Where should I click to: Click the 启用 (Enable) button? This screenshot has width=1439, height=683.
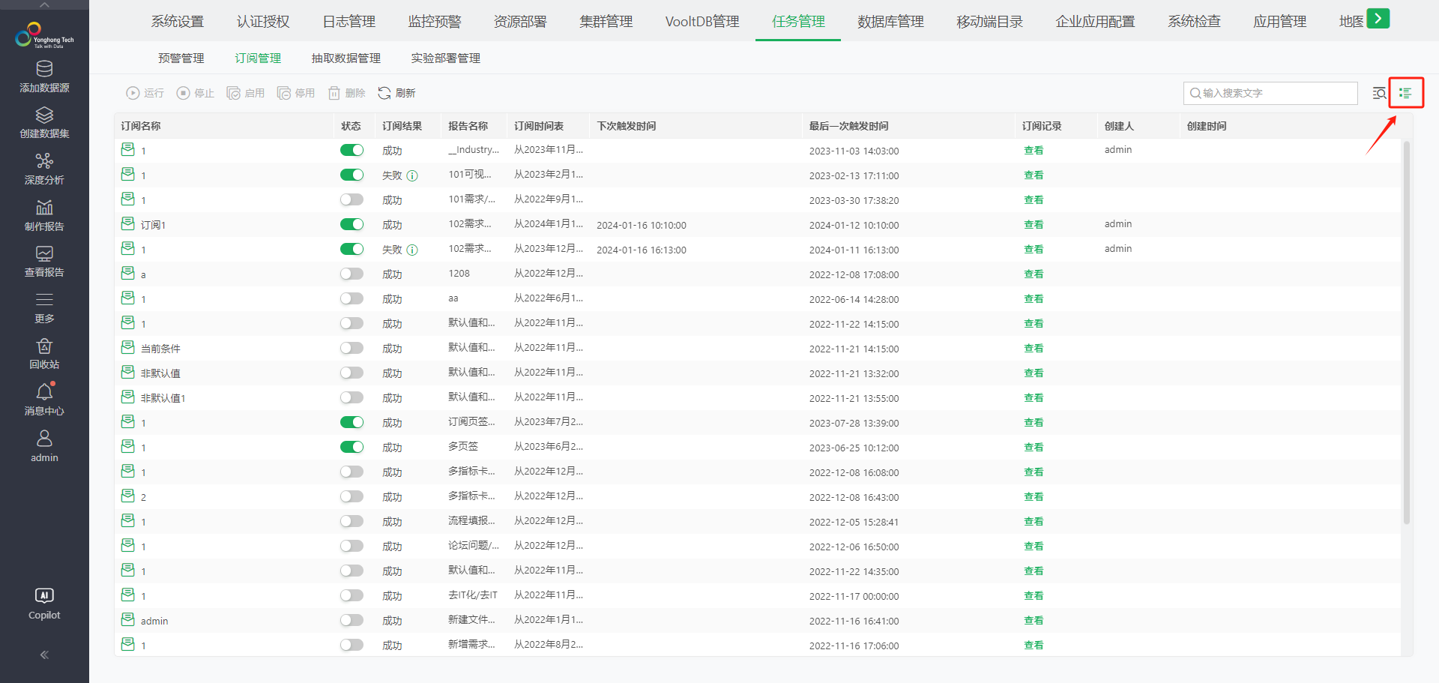point(246,92)
